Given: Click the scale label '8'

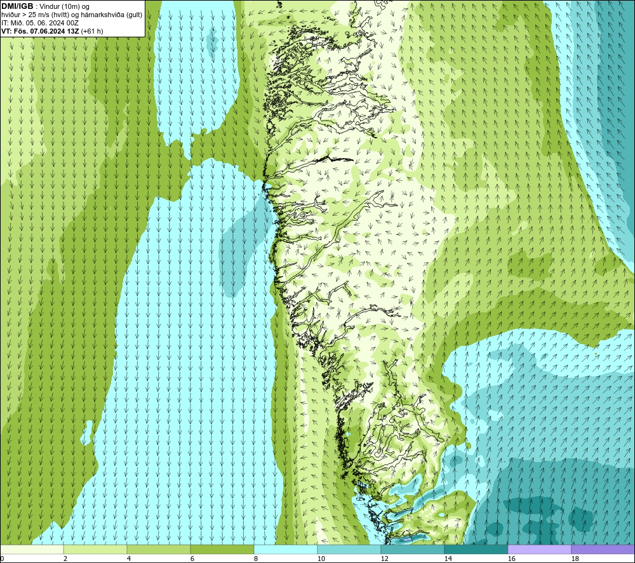Looking at the screenshot, I should pos(255,559).
